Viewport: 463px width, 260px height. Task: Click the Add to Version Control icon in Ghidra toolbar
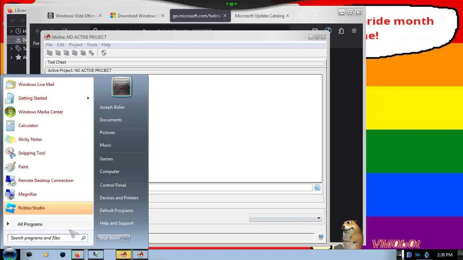pos(50,53)
